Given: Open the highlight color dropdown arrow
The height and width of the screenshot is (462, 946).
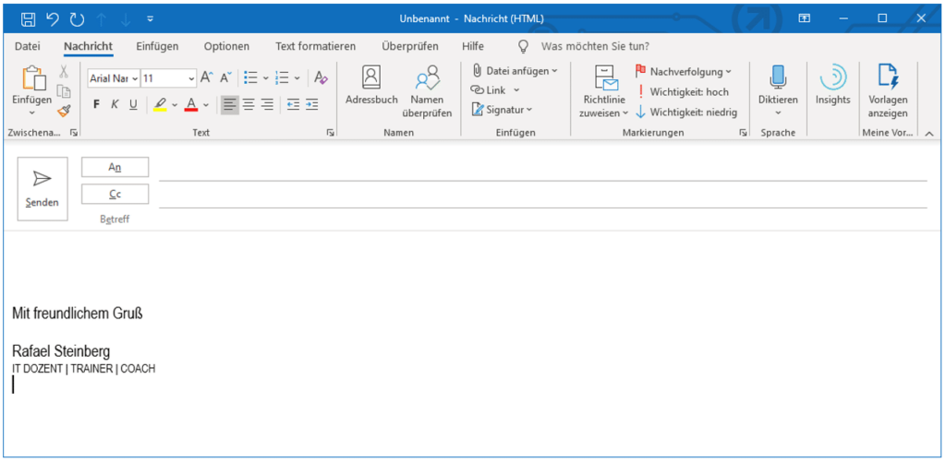Looking at the screenshot, I should coord(175,105).
